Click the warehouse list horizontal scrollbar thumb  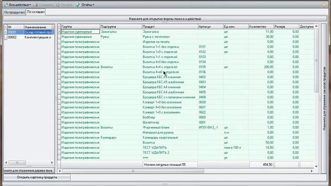point(17,163)
